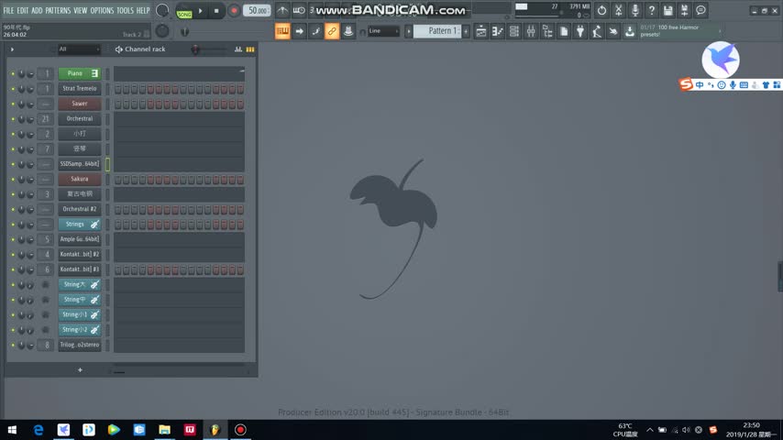Toggle mute LED for Orchestral #2 channel
Viewport: 783px width, 440px height.
[x=13, y=209]
